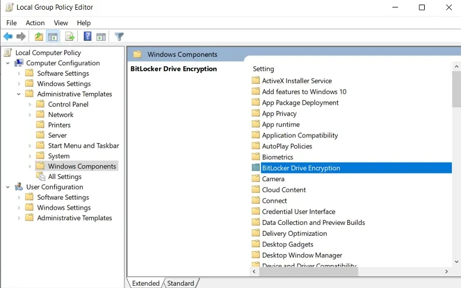Click the Biometrics folder icon

(256, 156)
